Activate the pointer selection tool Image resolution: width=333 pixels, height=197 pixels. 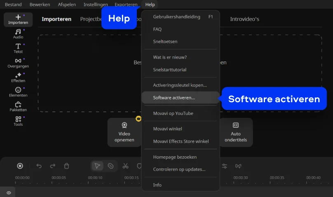pyautogui.click(x=97, y=166)
